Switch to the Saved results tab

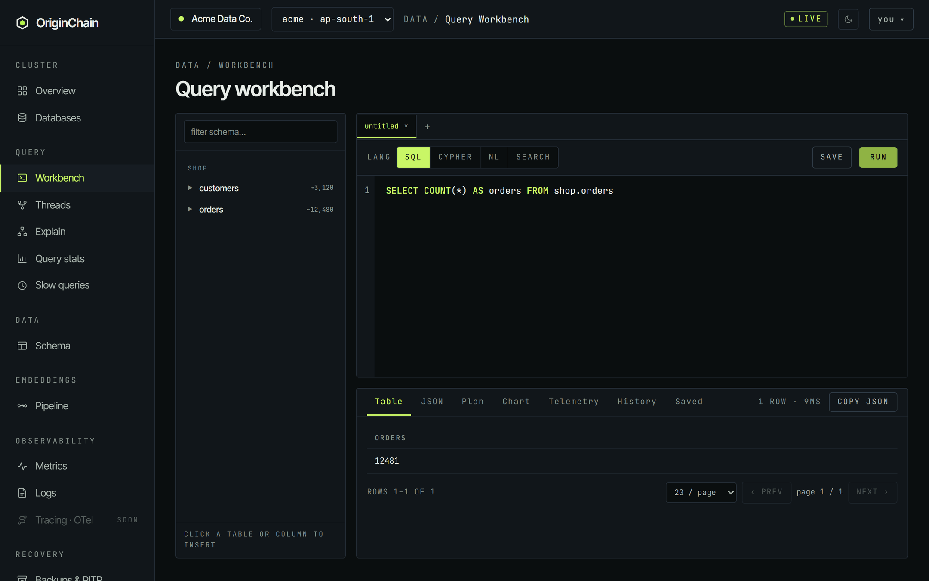tap(689, 402)
